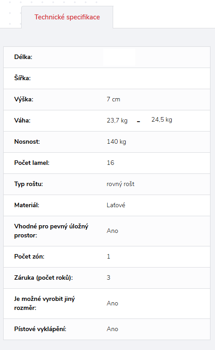Click Ano beside pevný úložný prostor
Image resolution: width=215 pixels, height=350 pixels.
pyautogui.click(x=112, y=231)
